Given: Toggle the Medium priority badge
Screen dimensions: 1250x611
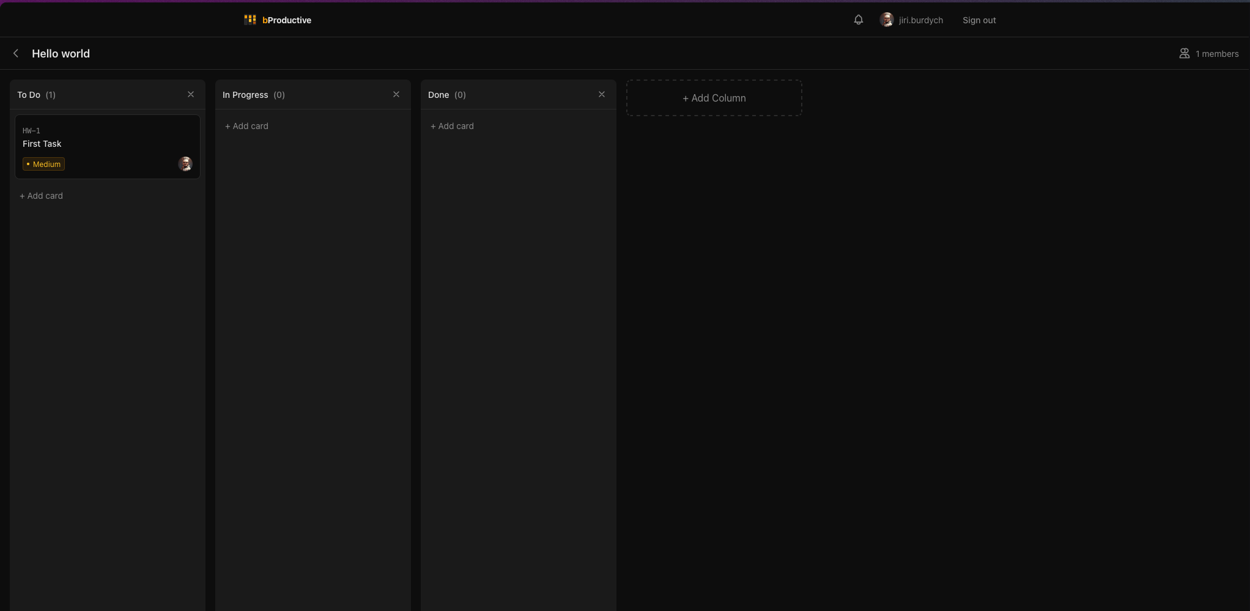Looking at the screenshot, I should tap(43, 164).
